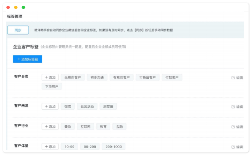
Task: Click the blue 添加标签组 button
Action: point(28,59)
